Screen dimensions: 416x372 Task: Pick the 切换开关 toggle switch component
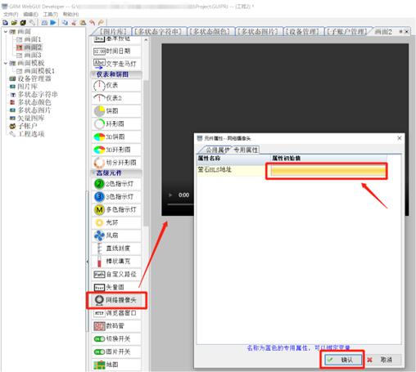coord(116,338)
